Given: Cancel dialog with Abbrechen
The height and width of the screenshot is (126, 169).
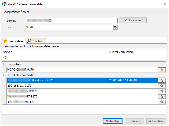Looking at the screenshot, I should click(x=156, y=121).
